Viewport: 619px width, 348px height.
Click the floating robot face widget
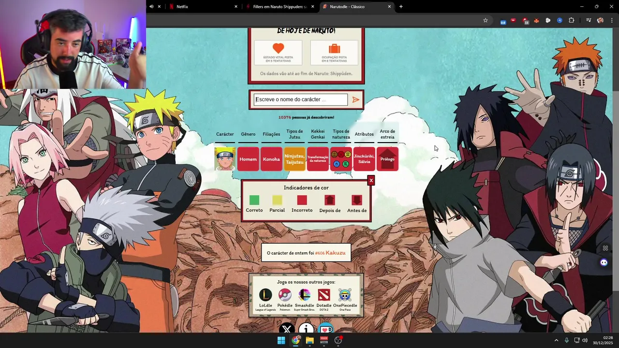click(604, 262)
